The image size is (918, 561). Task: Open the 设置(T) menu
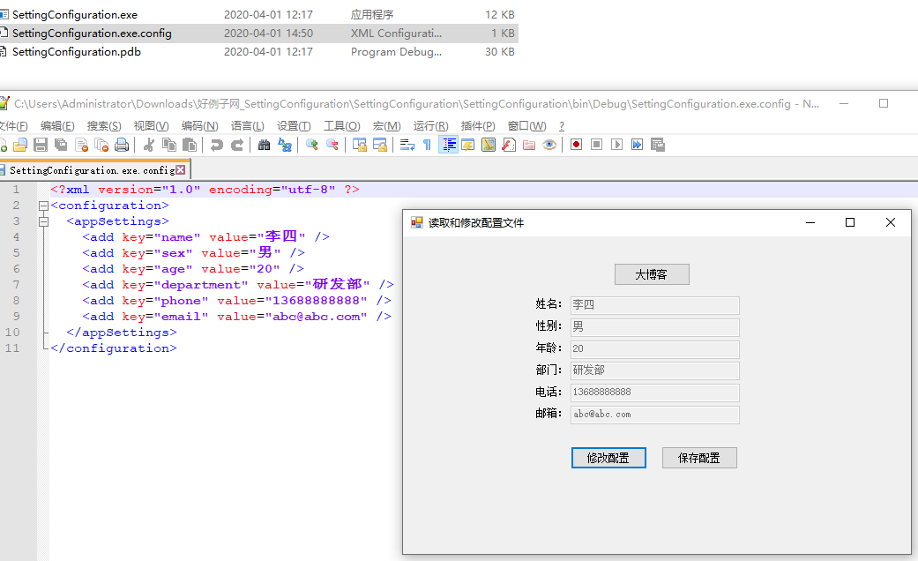[294, 126]
